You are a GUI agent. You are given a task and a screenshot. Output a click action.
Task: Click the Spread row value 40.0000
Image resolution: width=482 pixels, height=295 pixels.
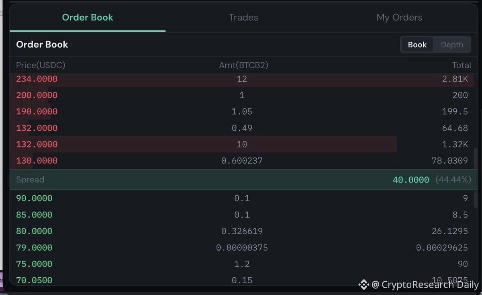[x=411, y=180]
